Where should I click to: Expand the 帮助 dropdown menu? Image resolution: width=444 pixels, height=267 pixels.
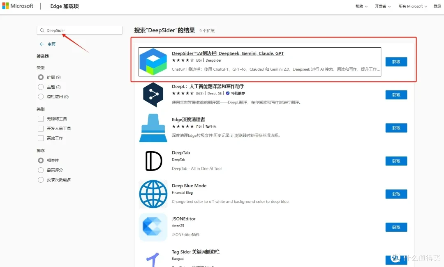[361, 6]
